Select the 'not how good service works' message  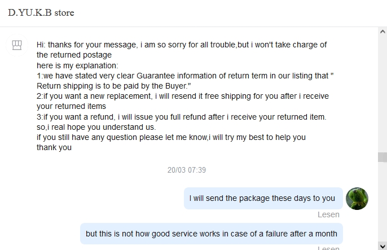click(x=211, y=234)
